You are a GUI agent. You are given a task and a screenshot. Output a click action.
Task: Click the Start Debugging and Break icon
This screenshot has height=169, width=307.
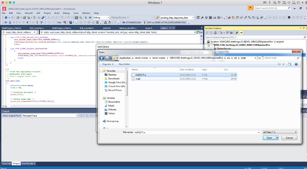pyautogui.click(x=90, y=18)
